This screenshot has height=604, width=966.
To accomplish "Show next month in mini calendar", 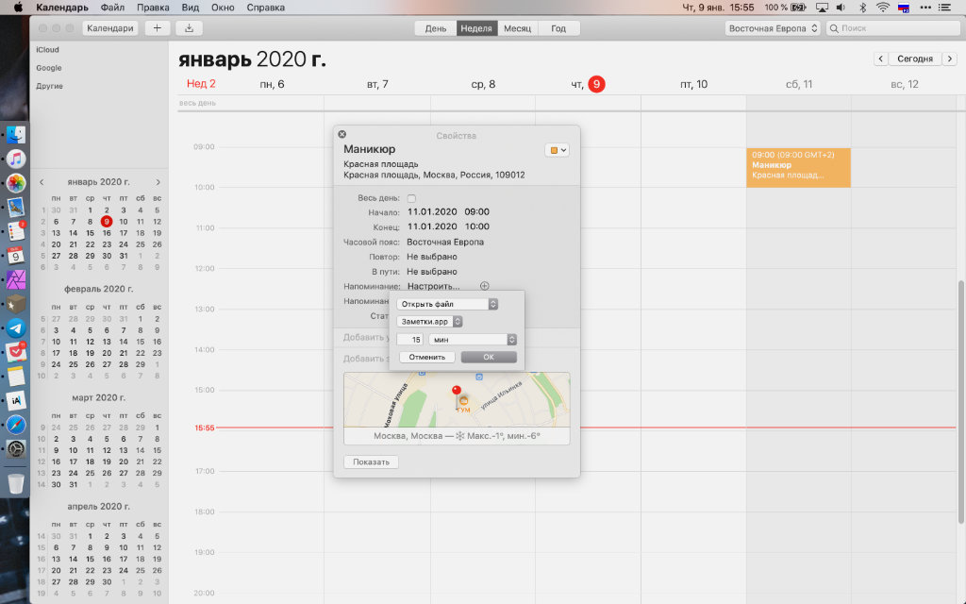I will [158, 182].
